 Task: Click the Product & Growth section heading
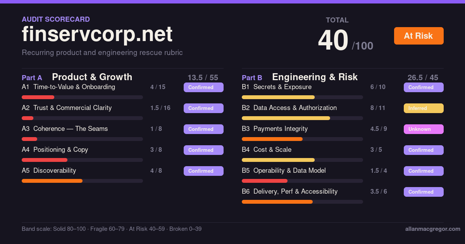point(92,77)
